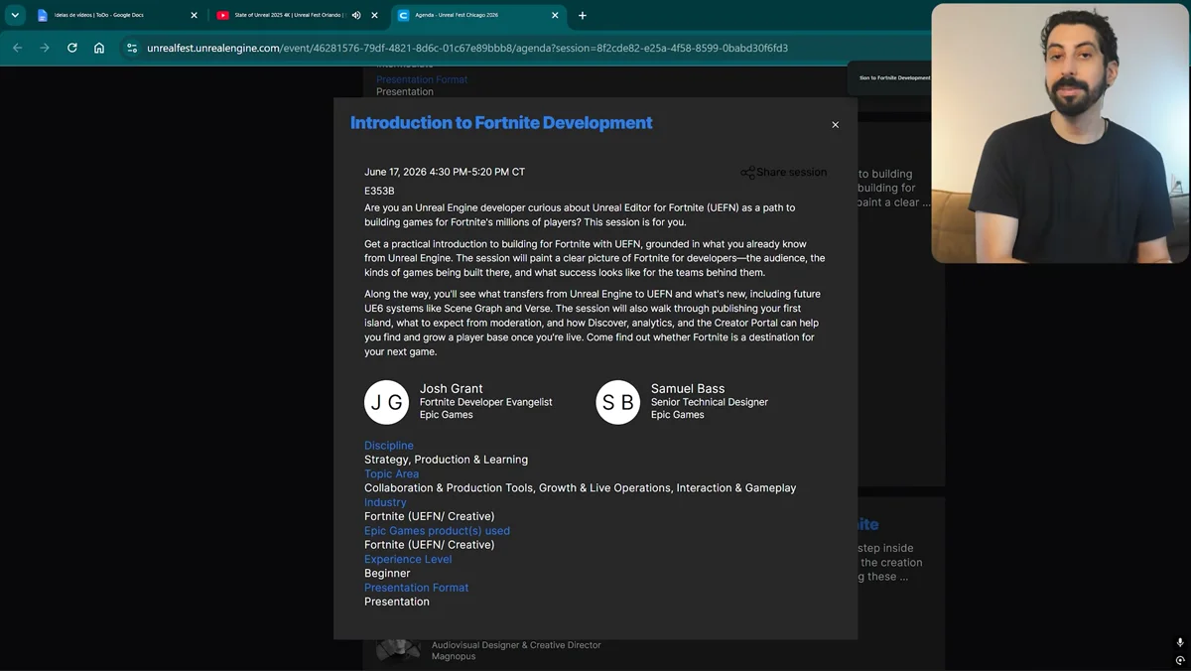View site information icon in address bar
The height and width of the screenshot is (671, 1191).
coord(132,48)
